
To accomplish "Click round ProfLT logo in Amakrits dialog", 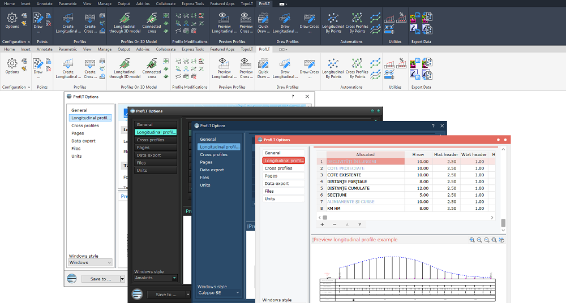I will (x=137, y=294).
